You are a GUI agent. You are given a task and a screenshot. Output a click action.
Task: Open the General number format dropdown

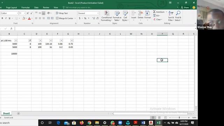pos(98,13)
